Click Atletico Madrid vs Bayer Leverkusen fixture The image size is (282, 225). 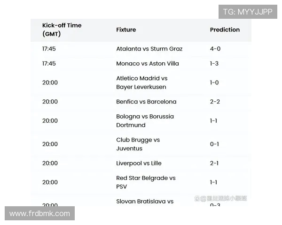click(141, 82)
